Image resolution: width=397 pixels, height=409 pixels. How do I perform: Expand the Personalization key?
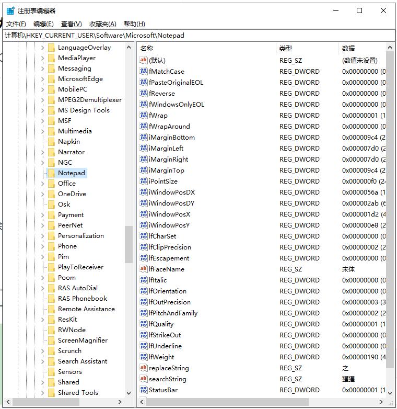pos(42,236)
